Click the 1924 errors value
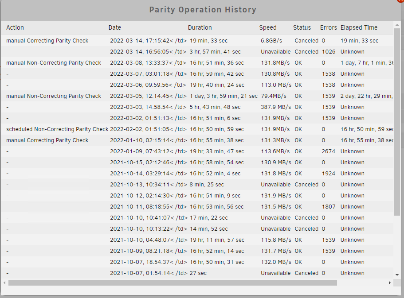Screen dimensions: 404x298 329,174
